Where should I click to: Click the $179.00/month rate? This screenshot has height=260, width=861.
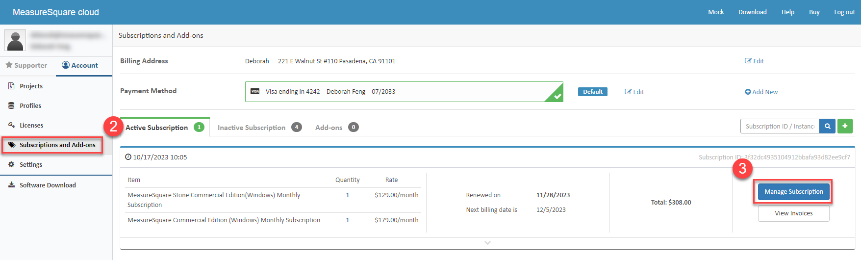[x=396, y=220]
